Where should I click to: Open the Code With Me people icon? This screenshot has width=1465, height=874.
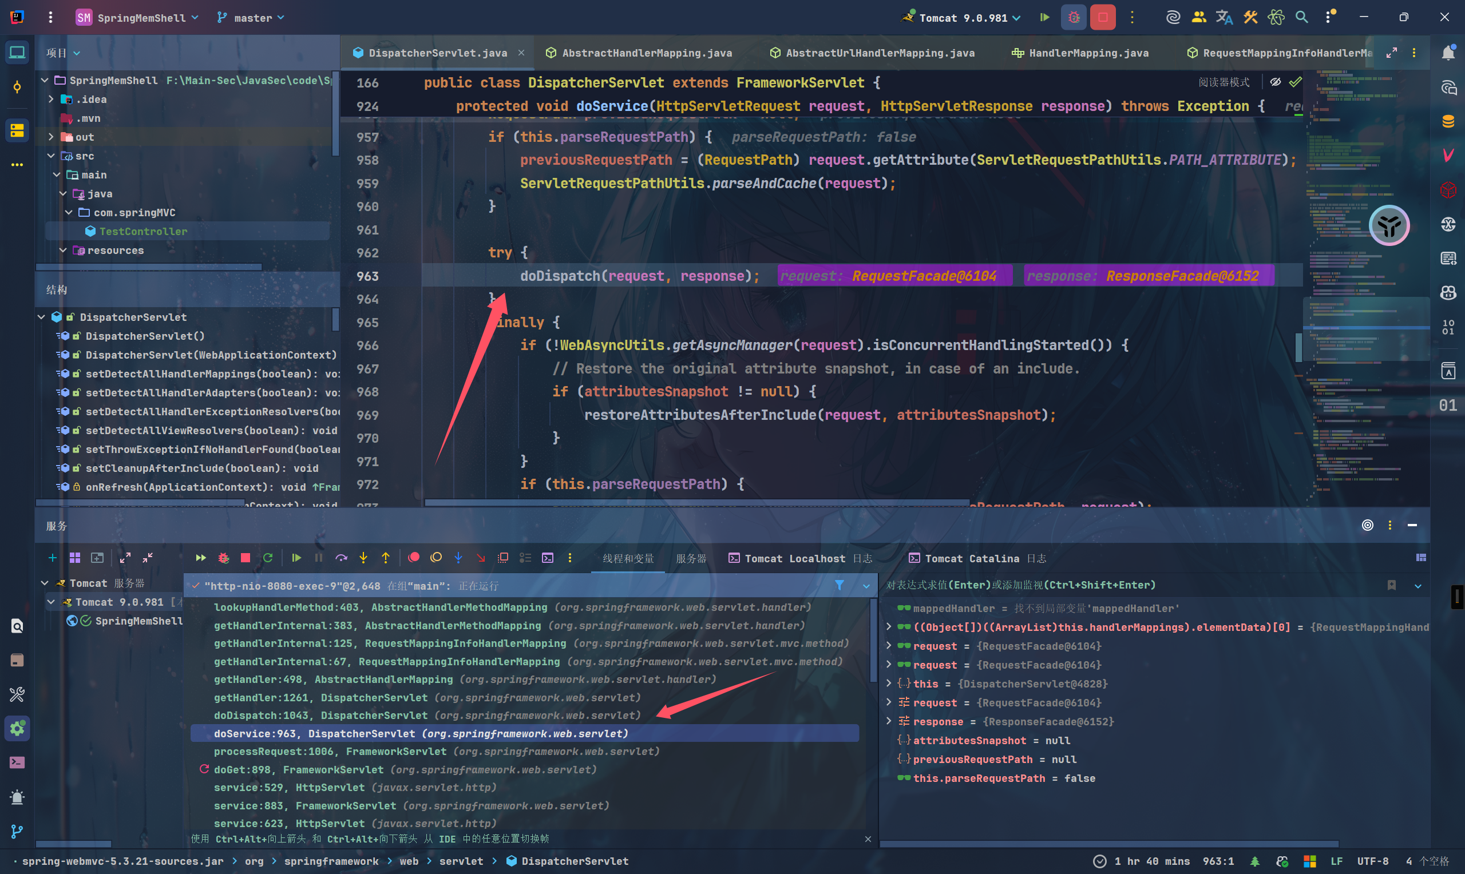(x=1198, y=18)
